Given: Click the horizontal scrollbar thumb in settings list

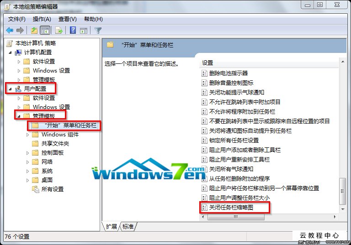Looking at the screenshot, I should 236,217.
